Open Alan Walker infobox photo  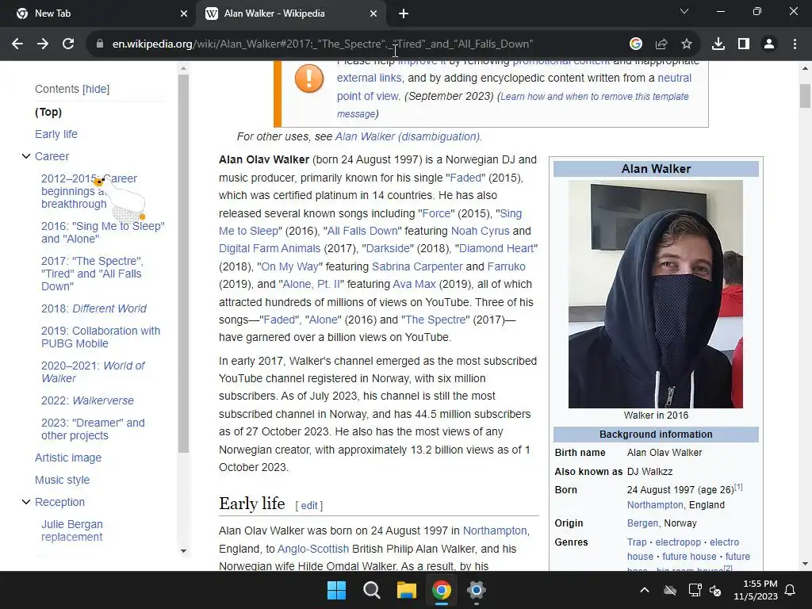[x=656, y=294]
